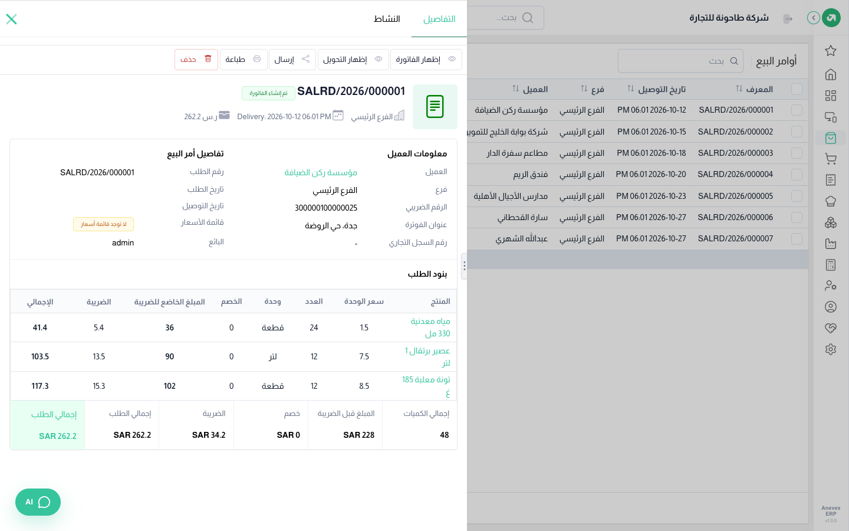Go to the home icon in sidebar
This screenshot has width=849, height=531.
pos(831,74)
